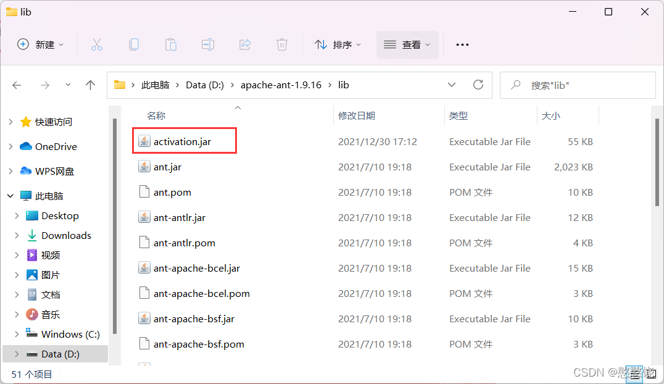The image size is (664, 384).
Task: Sort by 大小 column header
Action: [x=551, y=115]
